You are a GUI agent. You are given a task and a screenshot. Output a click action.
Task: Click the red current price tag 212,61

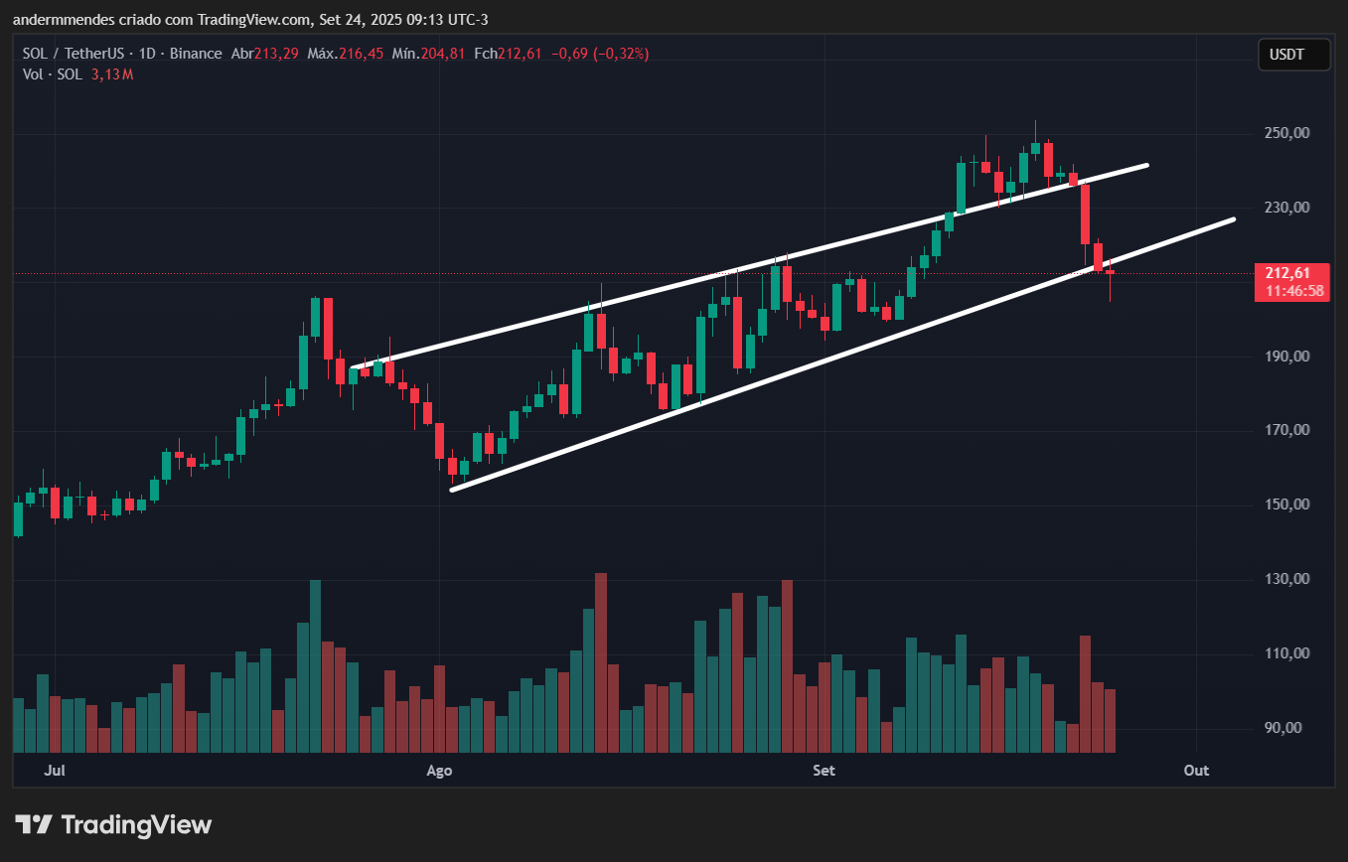pos(1287,273)
